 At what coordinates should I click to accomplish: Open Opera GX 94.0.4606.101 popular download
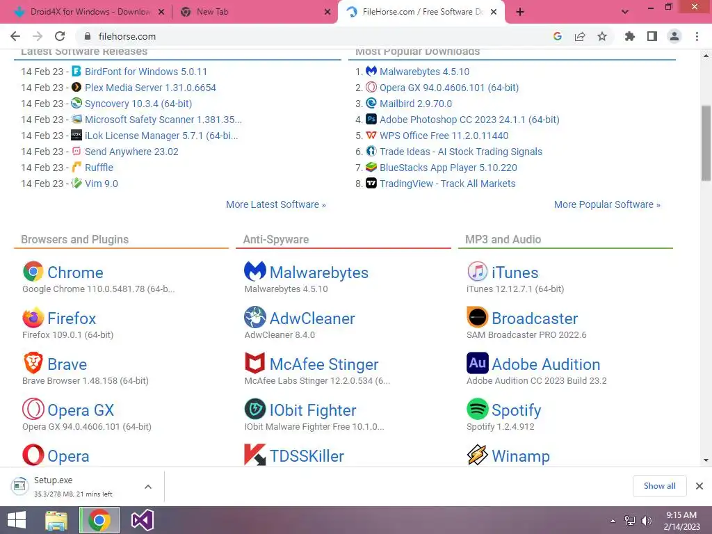click(449, 88)
